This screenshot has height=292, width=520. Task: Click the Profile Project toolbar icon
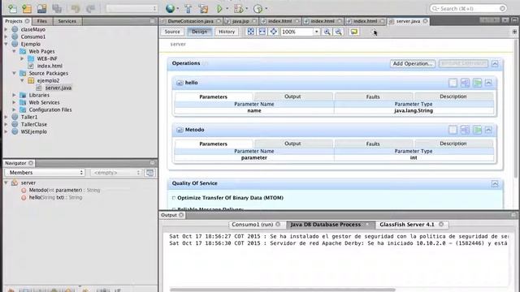258,9
